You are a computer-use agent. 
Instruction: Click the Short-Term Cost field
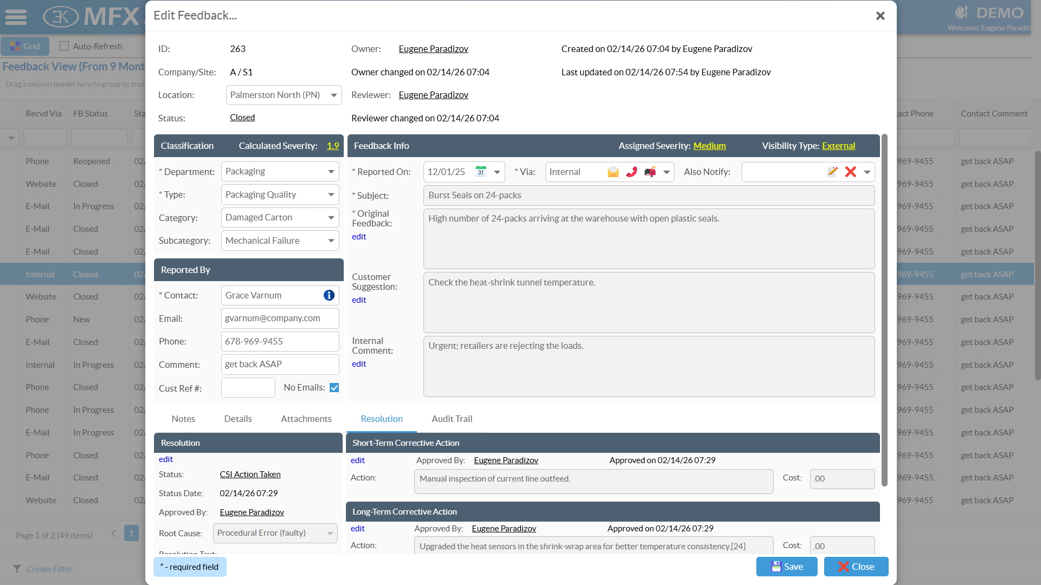tap(842, 479)
